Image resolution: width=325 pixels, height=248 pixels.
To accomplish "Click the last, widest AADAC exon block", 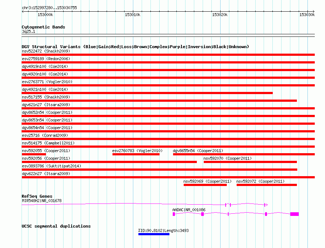I will 294,214.
